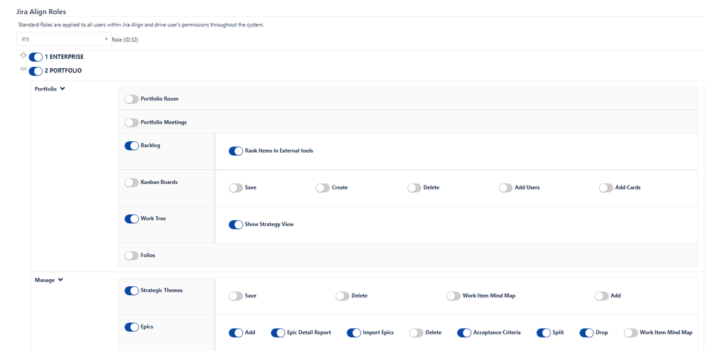Disable the Epics toggle
Screen dimensions: 710x351
point(131,327)
